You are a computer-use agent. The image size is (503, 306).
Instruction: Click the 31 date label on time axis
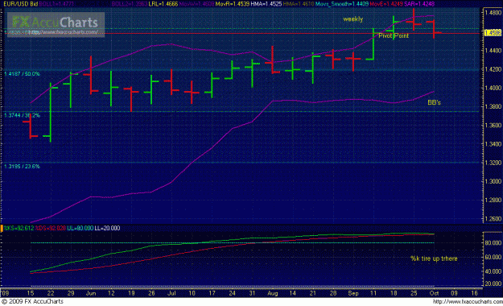point(252,293)
